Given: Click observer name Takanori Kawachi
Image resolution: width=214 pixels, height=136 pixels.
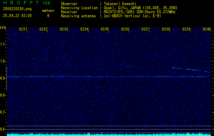Looking at the screenshot, I should click(120, 4).
